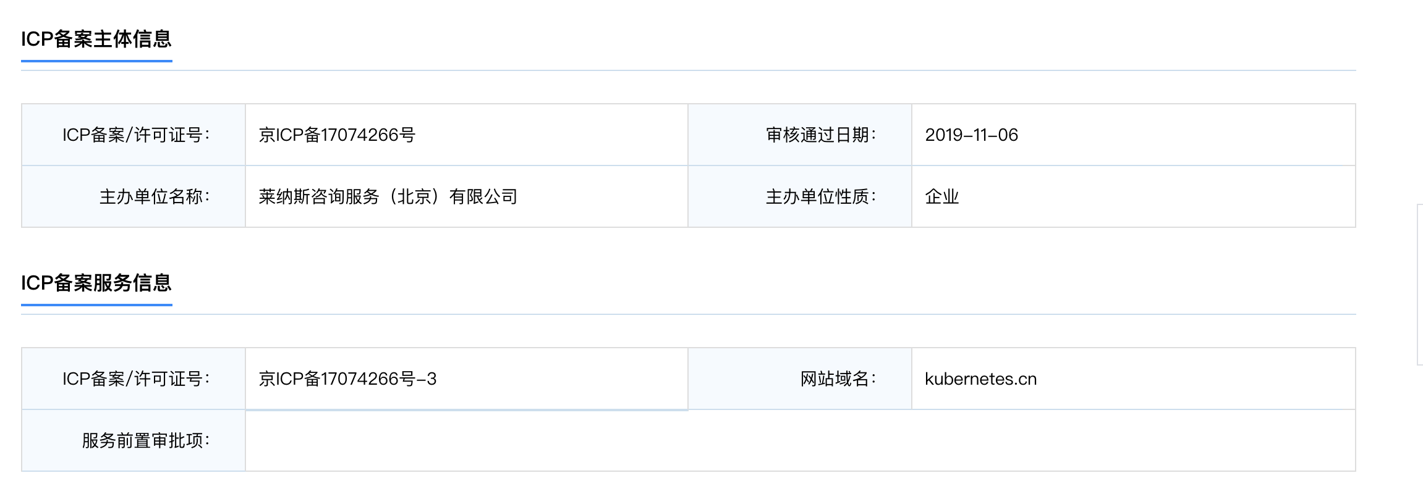Select license number 京ICP备17074266号
Screen dimensions: 1423x494
coord(337,135)
